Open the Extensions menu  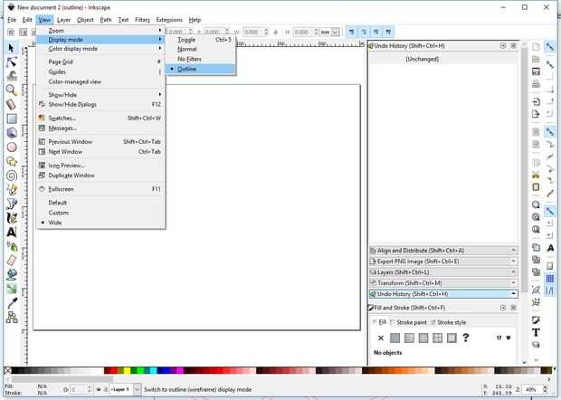coord(169,20)
